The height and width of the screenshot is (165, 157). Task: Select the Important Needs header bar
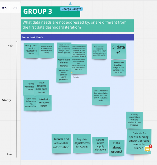point(77,37)
